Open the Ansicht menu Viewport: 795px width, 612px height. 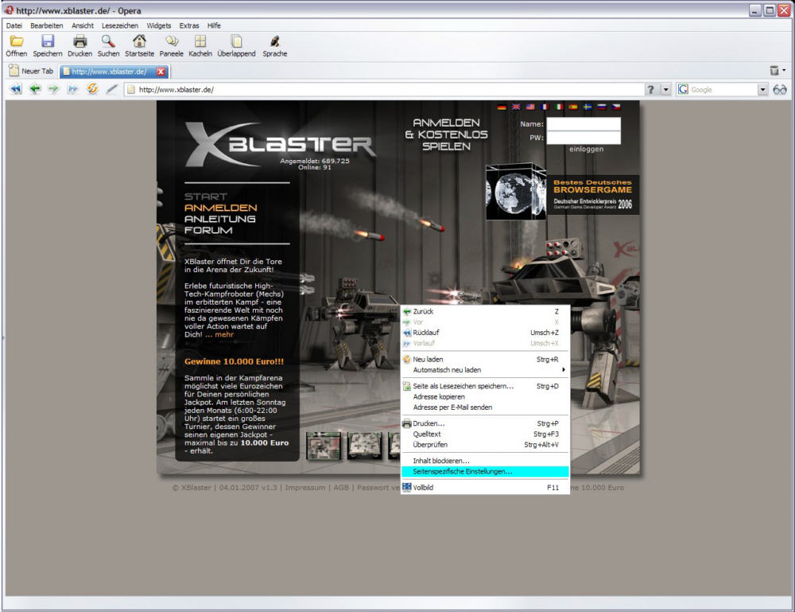83,25
